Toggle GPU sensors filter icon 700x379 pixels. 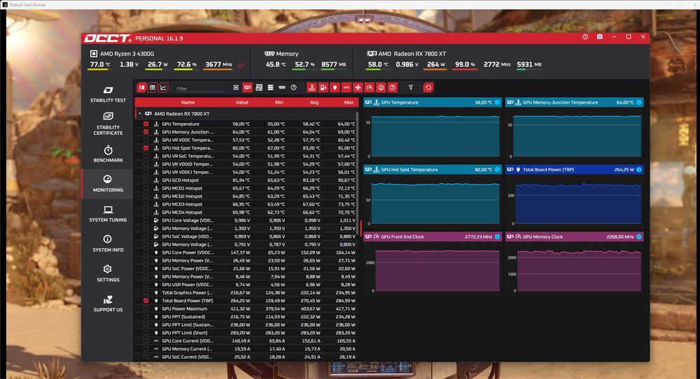[247, 88]
